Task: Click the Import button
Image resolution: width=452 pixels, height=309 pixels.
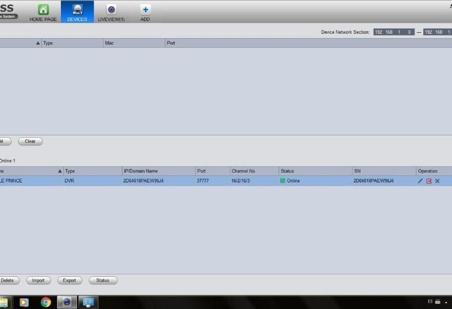Action: (x=38, y=280)
